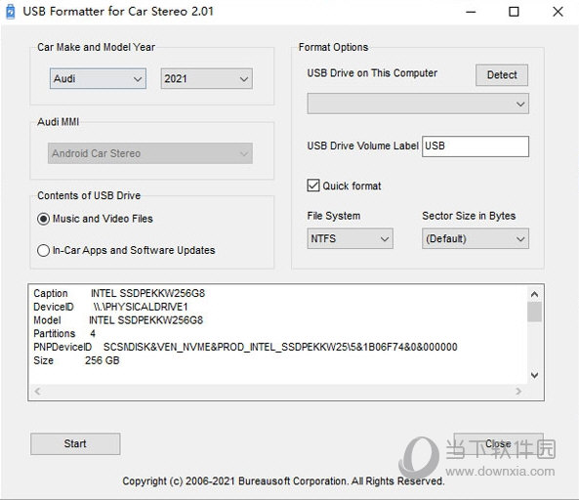Open the Android Car Stereo dropdown
This screenshot has height=500, width=579.
point(150,153)
